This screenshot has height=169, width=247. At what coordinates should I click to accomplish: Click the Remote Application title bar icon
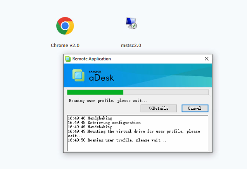[x=68, y=59]
